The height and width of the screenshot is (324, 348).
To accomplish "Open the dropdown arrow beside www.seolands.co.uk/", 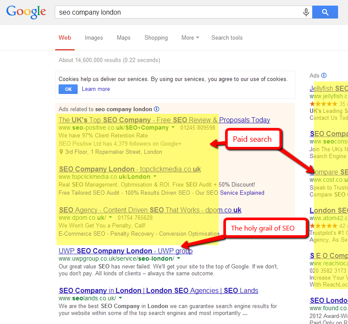I will [120, 298].
